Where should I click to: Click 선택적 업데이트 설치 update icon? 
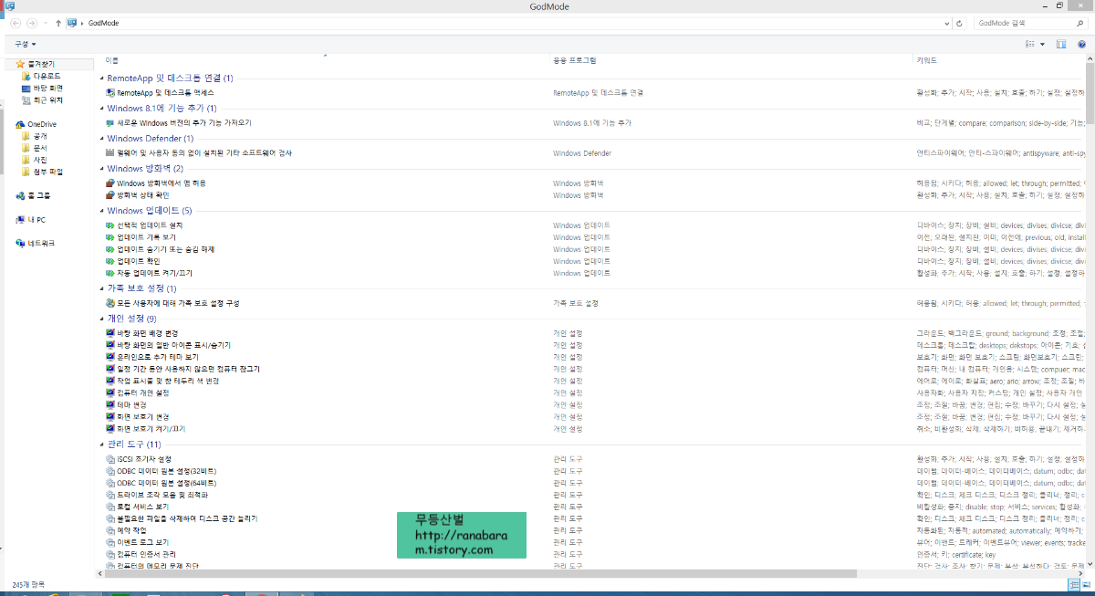point(110,225)
